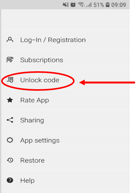Open App settings
140x193 pixels.
click(x=65, y=140)
